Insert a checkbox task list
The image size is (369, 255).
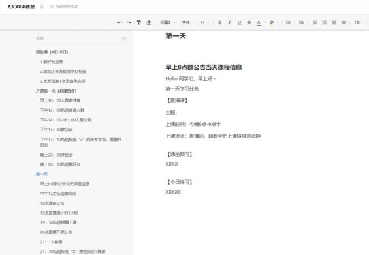[x=315, y=23]
